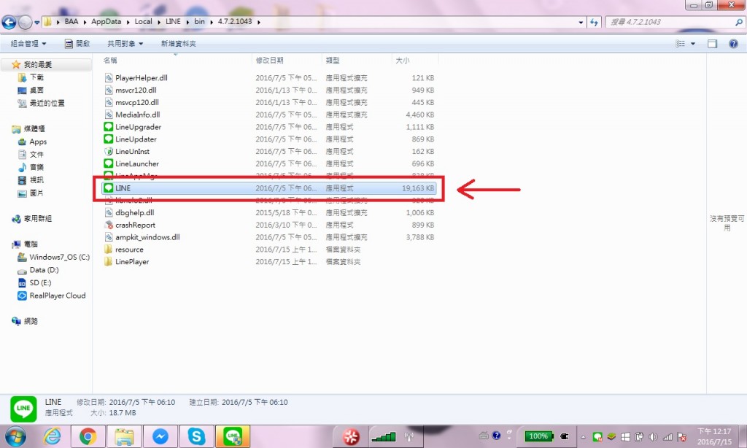Launch Google Chrome from taskbar
Image resolution: width=747 pixels, height=448 pixels.
(88, 436)
